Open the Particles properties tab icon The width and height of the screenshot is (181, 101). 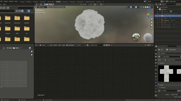pos(156,80)
